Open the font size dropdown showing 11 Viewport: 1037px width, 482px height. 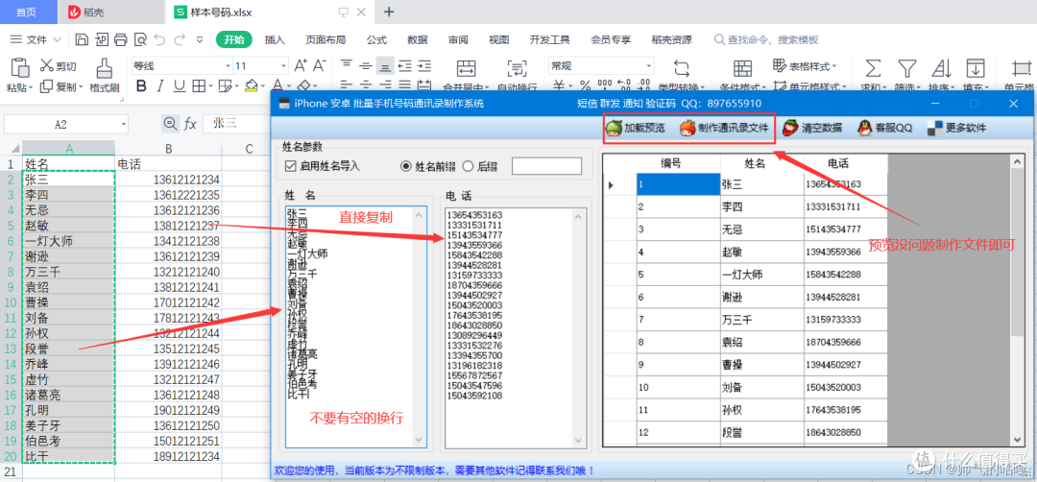click(283, 65)
